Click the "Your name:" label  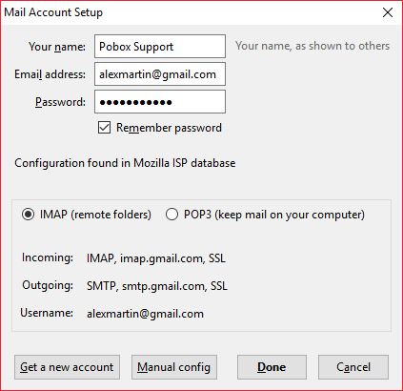coord(57,47)
